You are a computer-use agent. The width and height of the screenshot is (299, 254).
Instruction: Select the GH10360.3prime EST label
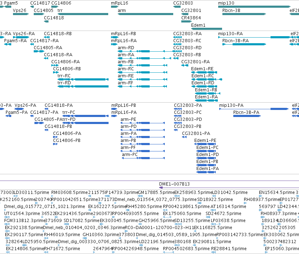coord(101,235)
